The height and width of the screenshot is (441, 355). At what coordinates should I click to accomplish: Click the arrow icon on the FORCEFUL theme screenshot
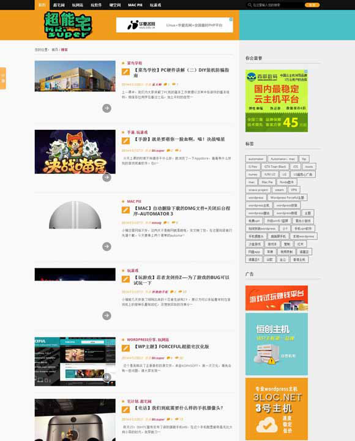pyautogui.click(x=106, y=377)
